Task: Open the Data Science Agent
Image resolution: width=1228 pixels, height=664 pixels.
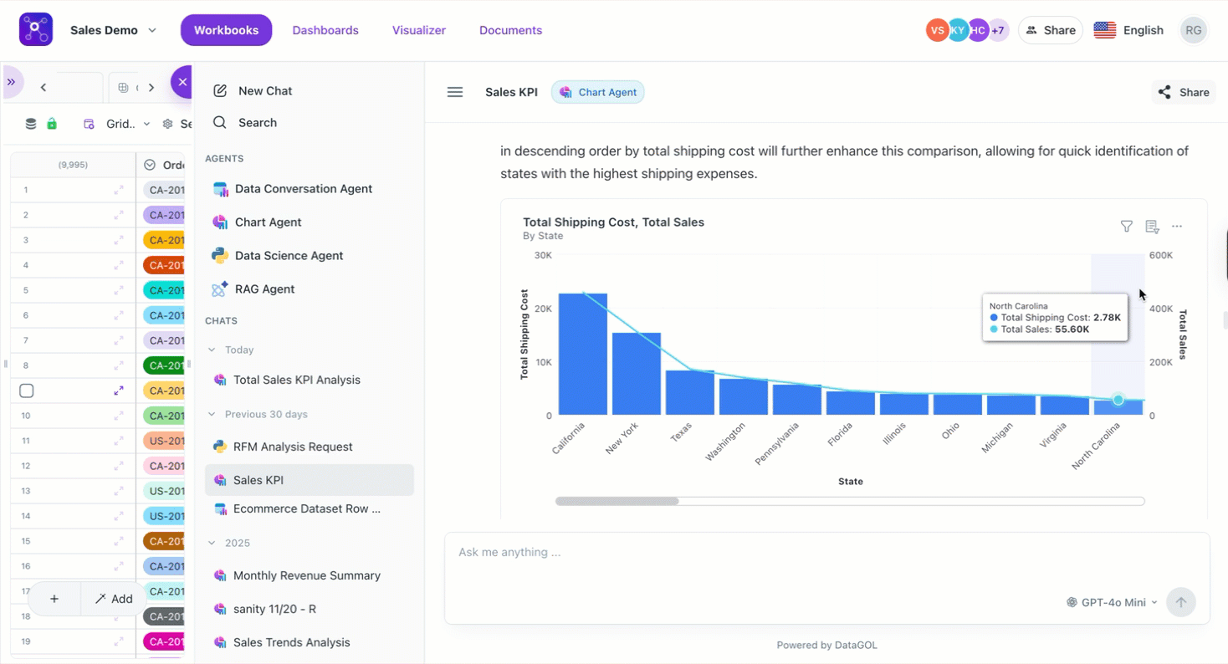Action: [289, 256]
